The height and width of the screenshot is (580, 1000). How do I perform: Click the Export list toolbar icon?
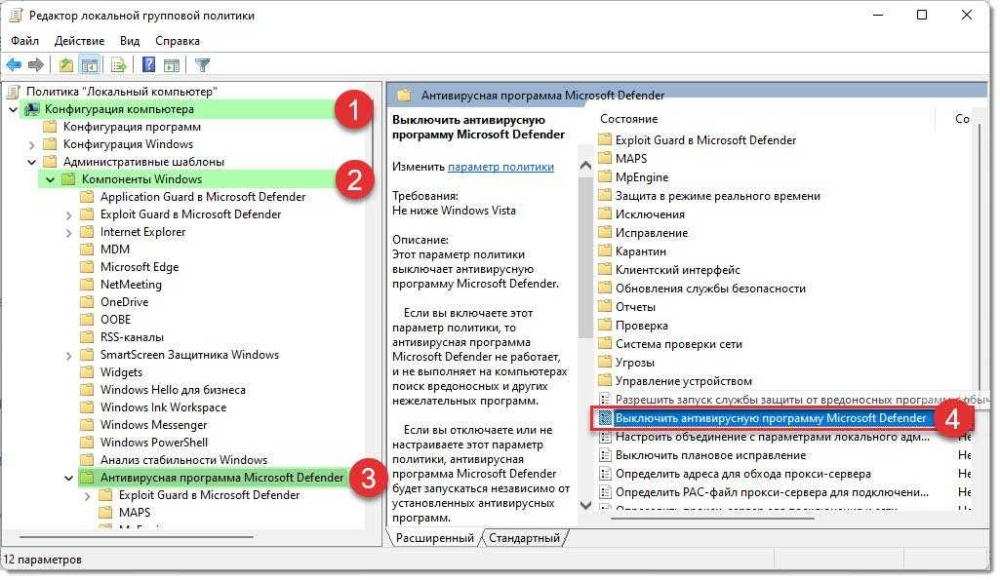(x=118, y=64)
